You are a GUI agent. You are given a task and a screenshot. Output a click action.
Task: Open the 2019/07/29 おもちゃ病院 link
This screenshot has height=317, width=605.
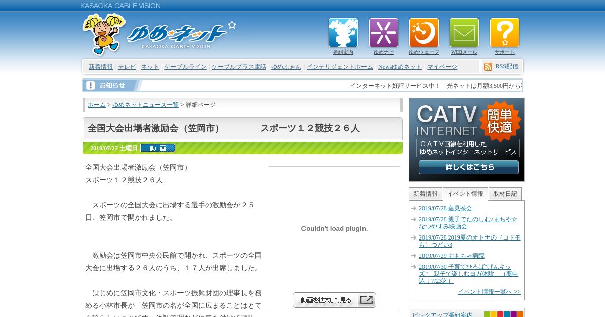[452, 256]
